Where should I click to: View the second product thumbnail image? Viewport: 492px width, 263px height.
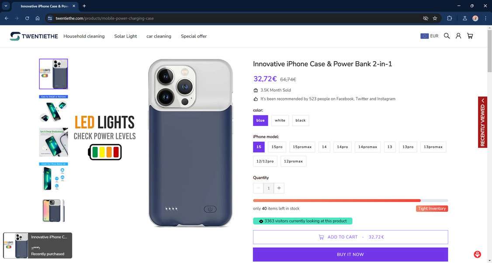point(53,108)
